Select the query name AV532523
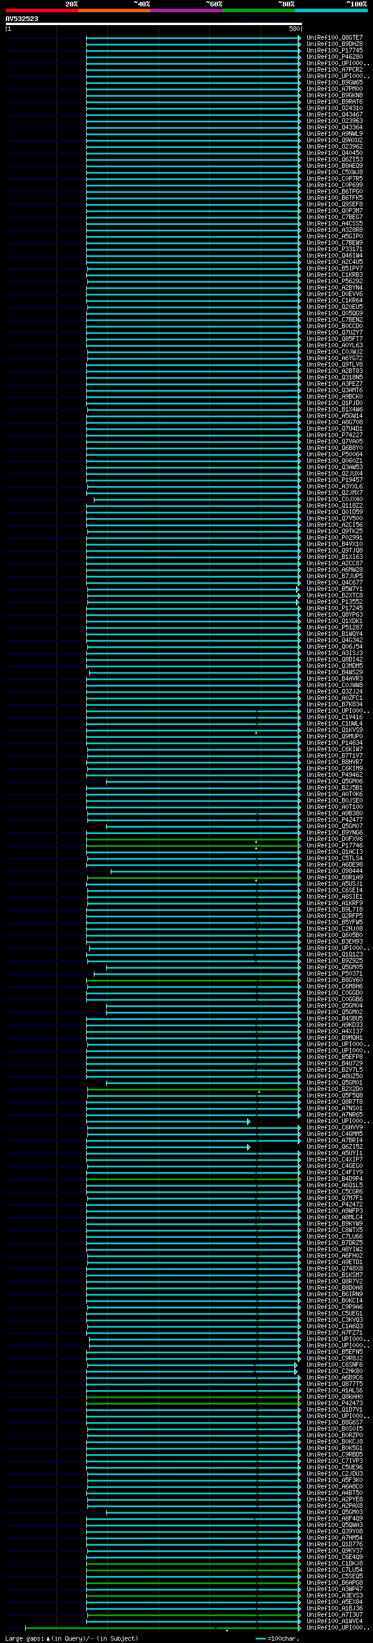Viewport: 373px width, 1643px height. [x=22, y=19]
